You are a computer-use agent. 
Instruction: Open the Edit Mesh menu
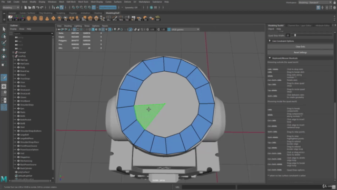[x=71, y=2]
